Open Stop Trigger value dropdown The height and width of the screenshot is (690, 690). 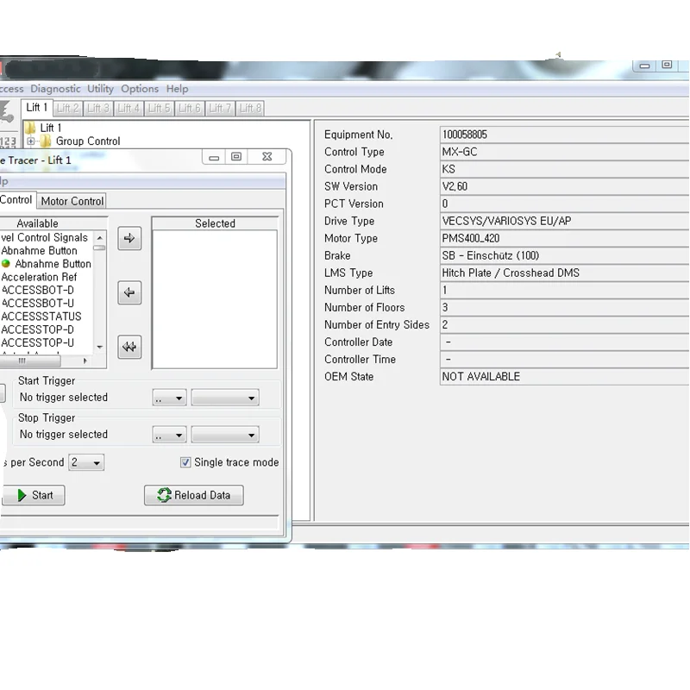225,435
